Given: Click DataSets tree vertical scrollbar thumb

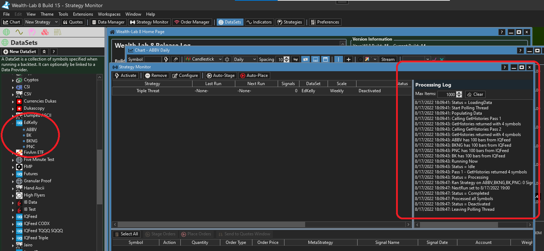Looking at the screenshot, I should [x=100, y=177].
